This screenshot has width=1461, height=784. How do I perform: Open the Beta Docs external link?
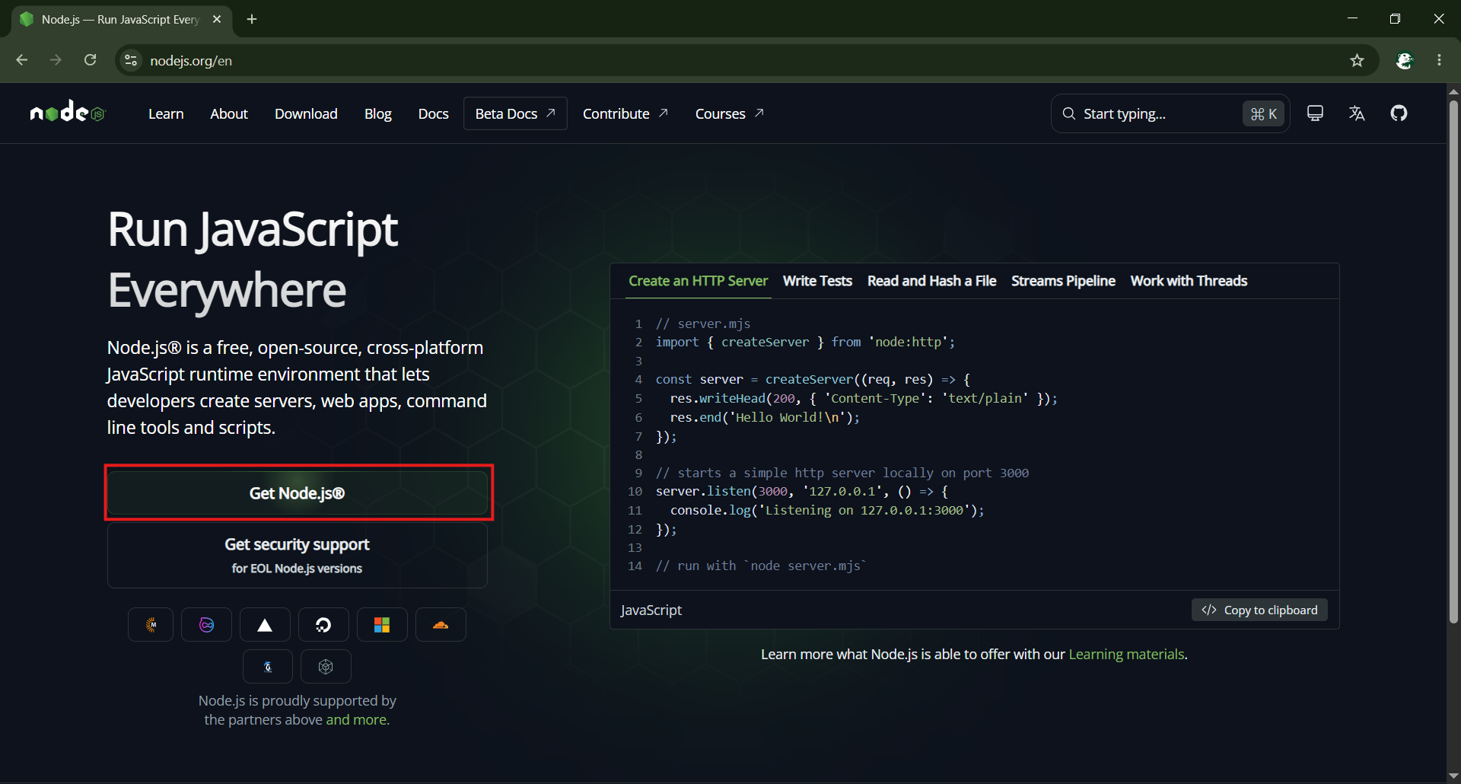(x=515, y=113)
